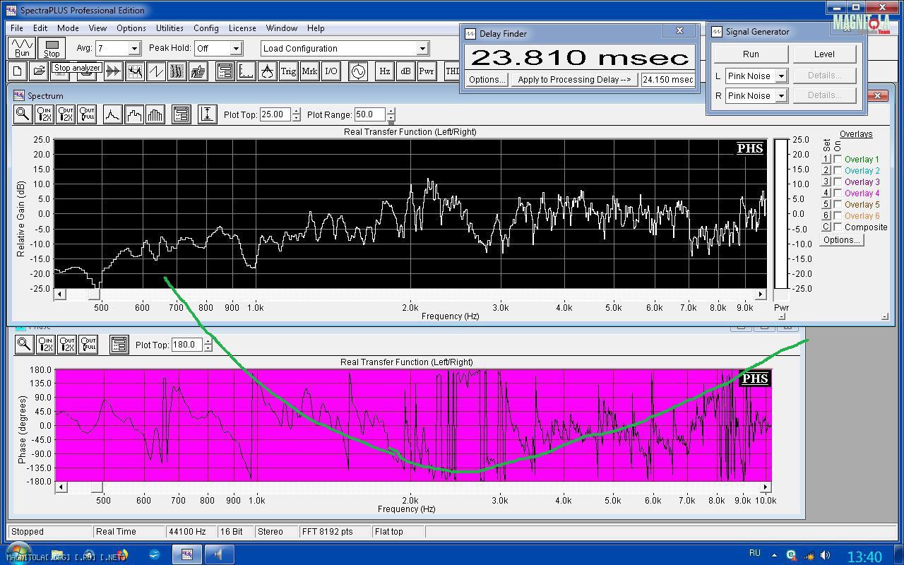Stop the analyzer with Stop button
The height and width of the screenshot is (565, 904).
[52, 48]
